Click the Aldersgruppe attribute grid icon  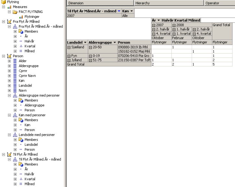tap(15, 66)
